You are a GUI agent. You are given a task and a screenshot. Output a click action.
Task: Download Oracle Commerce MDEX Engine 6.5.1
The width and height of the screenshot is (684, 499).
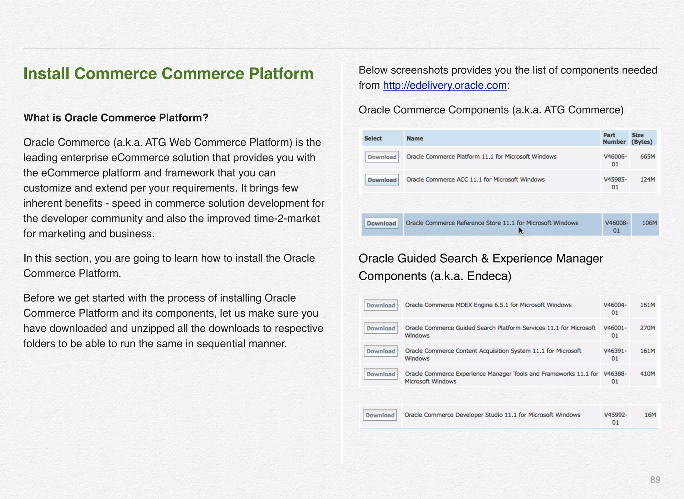point(381,305)
